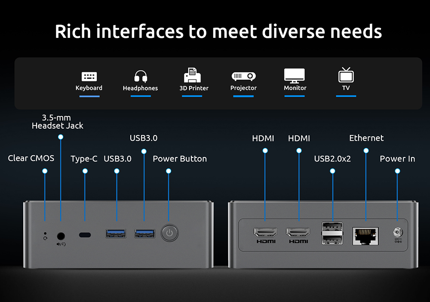Click the Type-C port on front panel
Screen dimensions: 430x302
[85, 235]
